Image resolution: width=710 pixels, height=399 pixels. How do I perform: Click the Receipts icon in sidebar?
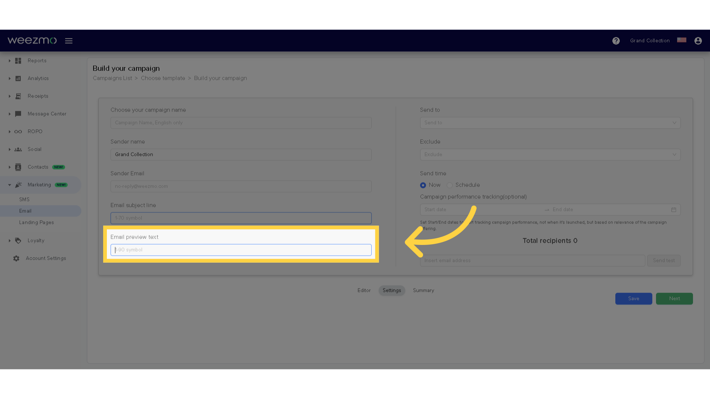click(x=18, y=96)
